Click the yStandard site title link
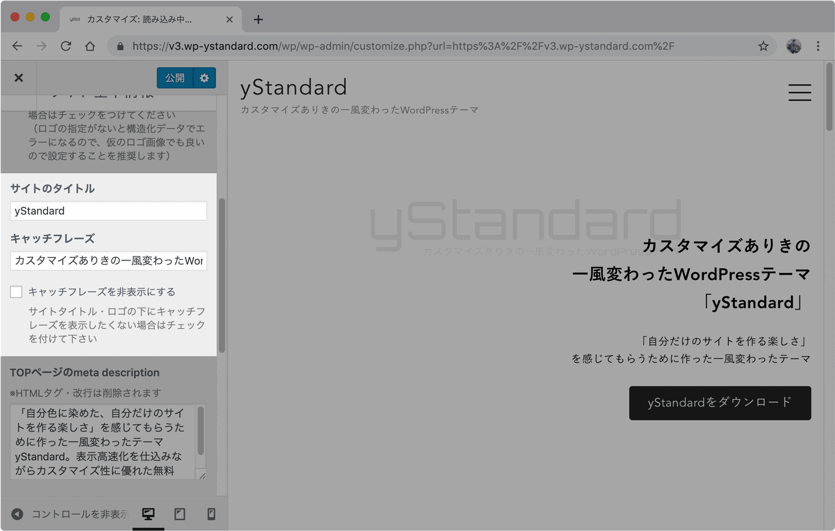The width and height of the screenshot is (835, 531). (293, 88)
